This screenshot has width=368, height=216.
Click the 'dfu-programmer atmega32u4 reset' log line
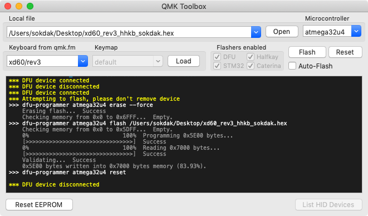pos(67,173)
